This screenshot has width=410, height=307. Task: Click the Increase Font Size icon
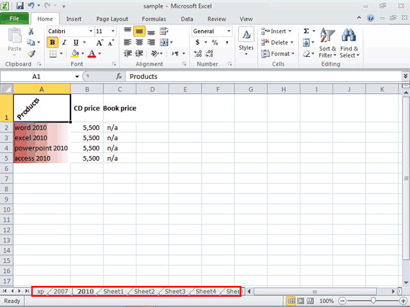click(x=100, y=43)
